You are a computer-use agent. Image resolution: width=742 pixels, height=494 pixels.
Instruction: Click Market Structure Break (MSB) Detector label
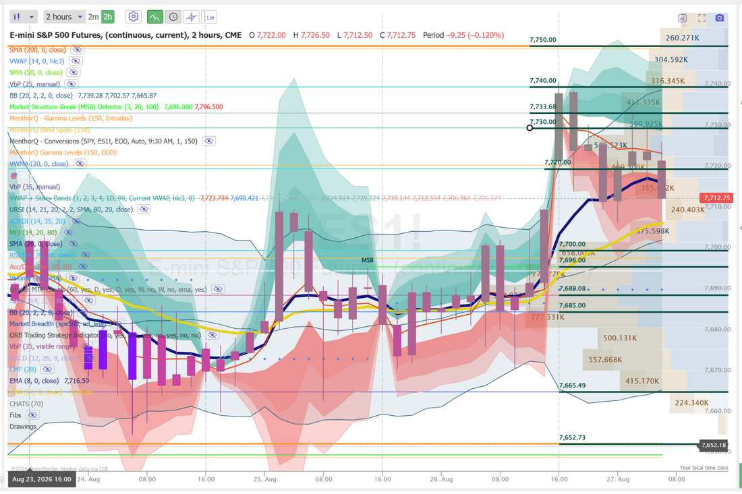tap(84, 107)
